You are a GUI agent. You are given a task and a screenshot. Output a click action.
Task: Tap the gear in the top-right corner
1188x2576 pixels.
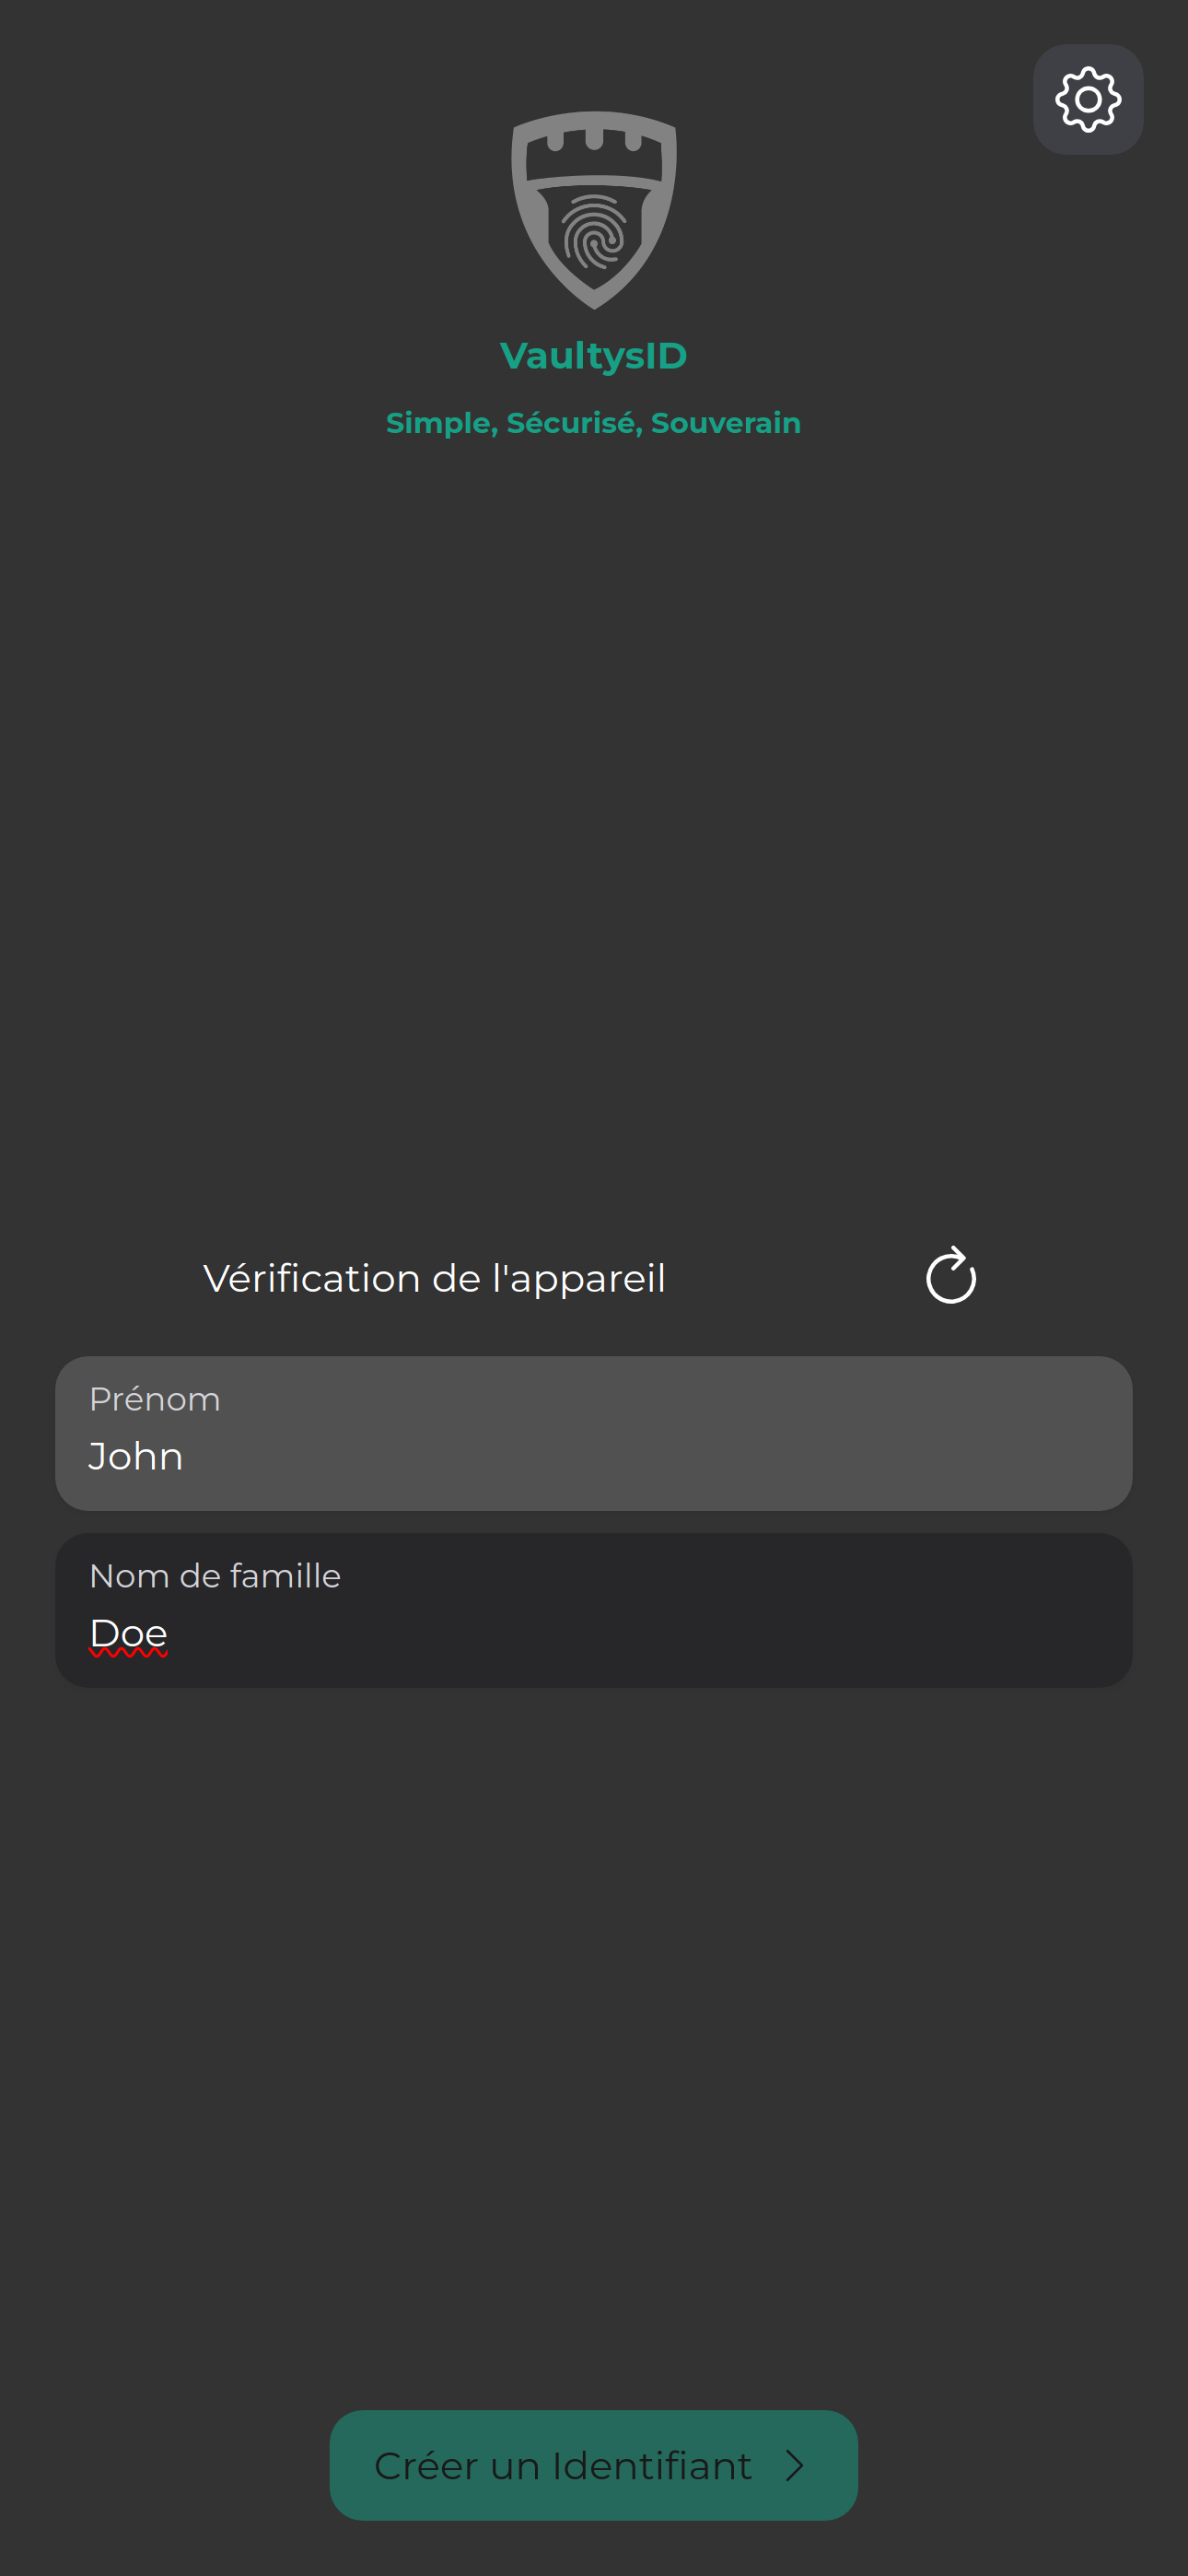[x=1087, y=99]
